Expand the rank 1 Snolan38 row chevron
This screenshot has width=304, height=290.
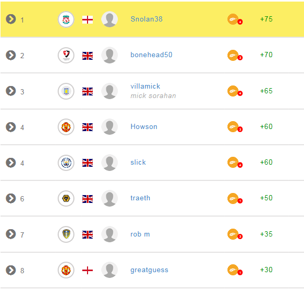click(x=10, y=19)
